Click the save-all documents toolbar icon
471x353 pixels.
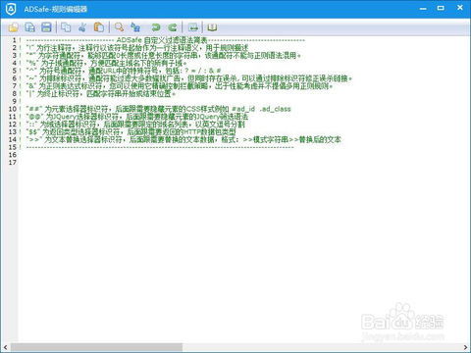[29, 27]
